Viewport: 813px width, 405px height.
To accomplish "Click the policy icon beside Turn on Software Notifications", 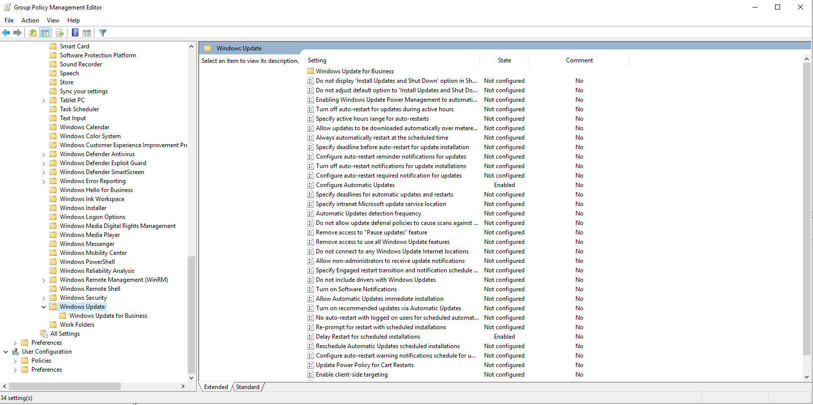I will click(310, 289).
